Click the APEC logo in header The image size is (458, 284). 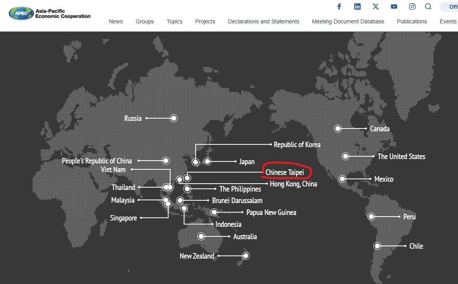tap(49, 13)
